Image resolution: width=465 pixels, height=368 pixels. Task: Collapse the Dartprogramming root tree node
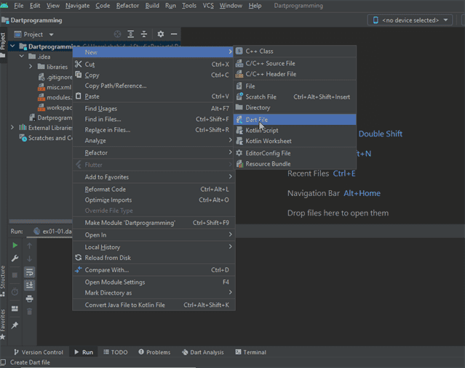(x=12, y=46)
